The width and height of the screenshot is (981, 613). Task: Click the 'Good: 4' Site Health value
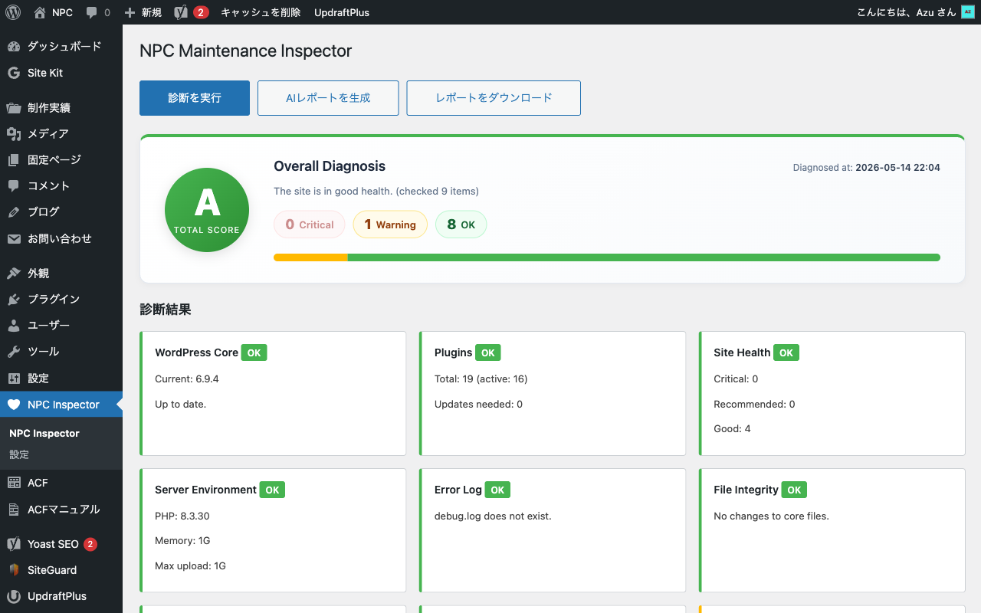(732, 428)
